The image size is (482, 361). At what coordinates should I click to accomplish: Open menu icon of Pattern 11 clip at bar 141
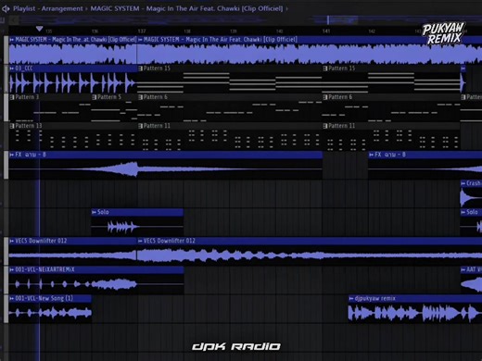click(x=325, y=126)
